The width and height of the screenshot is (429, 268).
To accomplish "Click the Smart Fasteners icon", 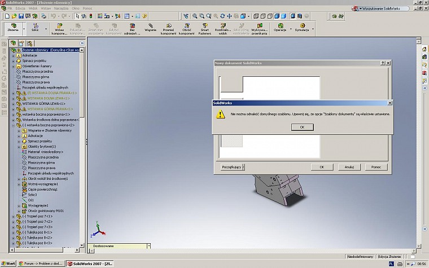I will [x=205, y=29].
